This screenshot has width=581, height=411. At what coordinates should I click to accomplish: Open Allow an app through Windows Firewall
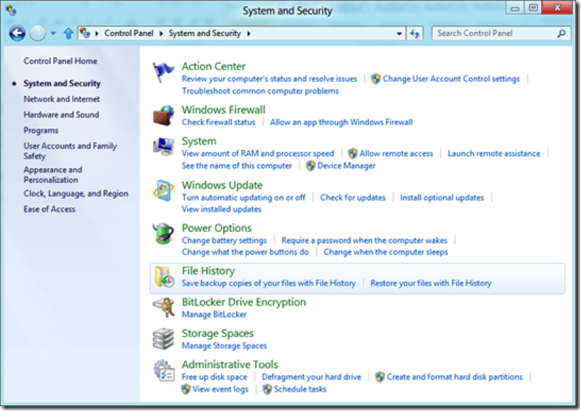pyautogui.click(x=342, y=122)
